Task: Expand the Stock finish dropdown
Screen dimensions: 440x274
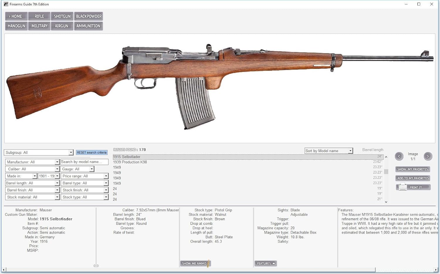Action: (x=84, y=190)
